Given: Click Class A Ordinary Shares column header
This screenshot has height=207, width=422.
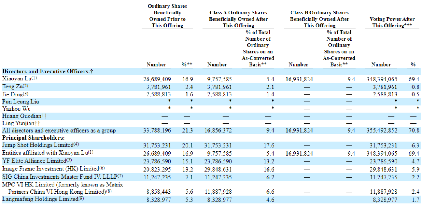Looking at the screenshot, I should [238, 19].
